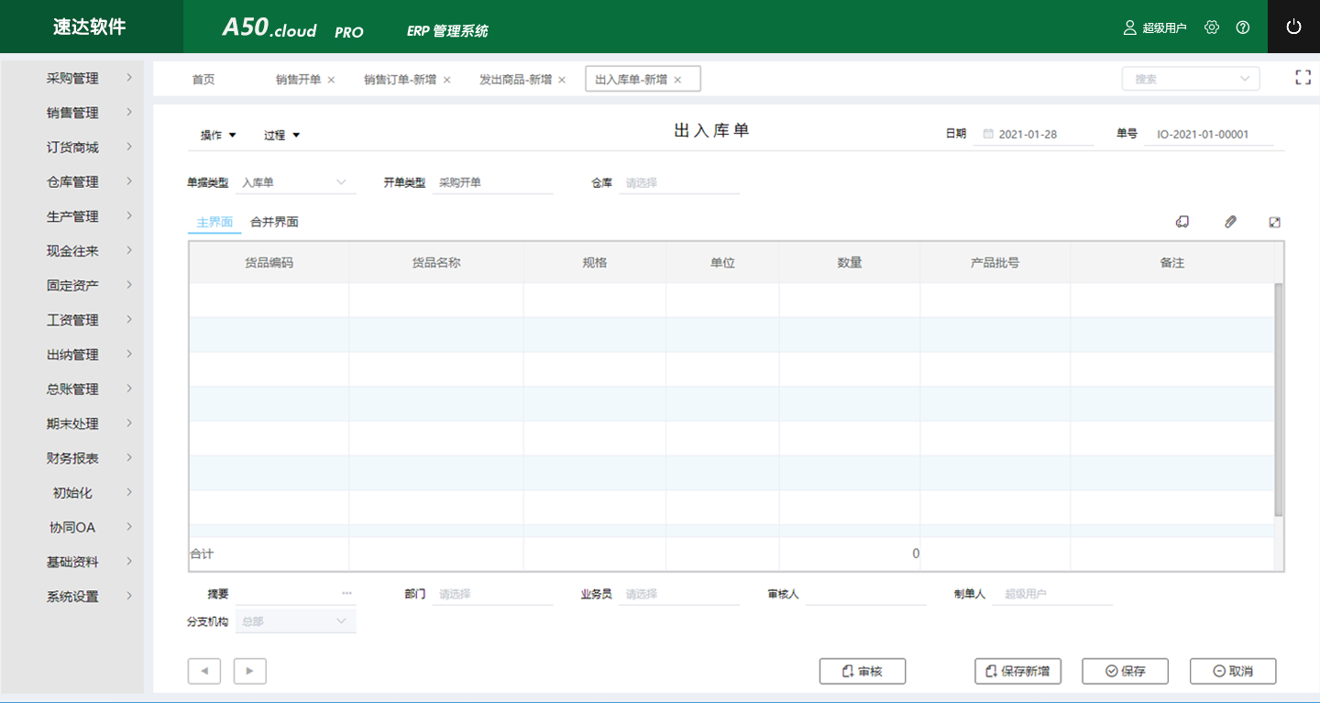The height and width of the screenshot is (703, 1320).
Task: Click the attachment paperclip icon
Action: (x=1230, y=222)
